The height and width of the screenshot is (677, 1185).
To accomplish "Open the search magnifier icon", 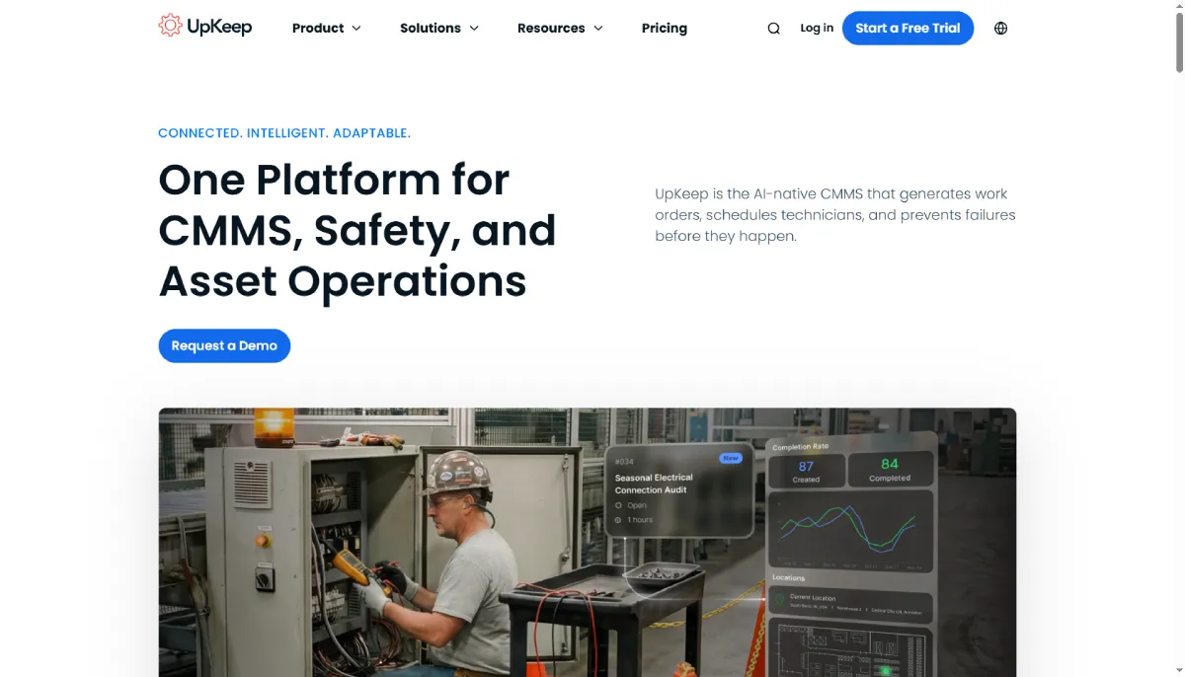I will pyautogui.click(x=774, y=29).
